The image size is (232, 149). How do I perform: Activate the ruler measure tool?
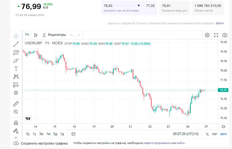click(x=16, y=104)
